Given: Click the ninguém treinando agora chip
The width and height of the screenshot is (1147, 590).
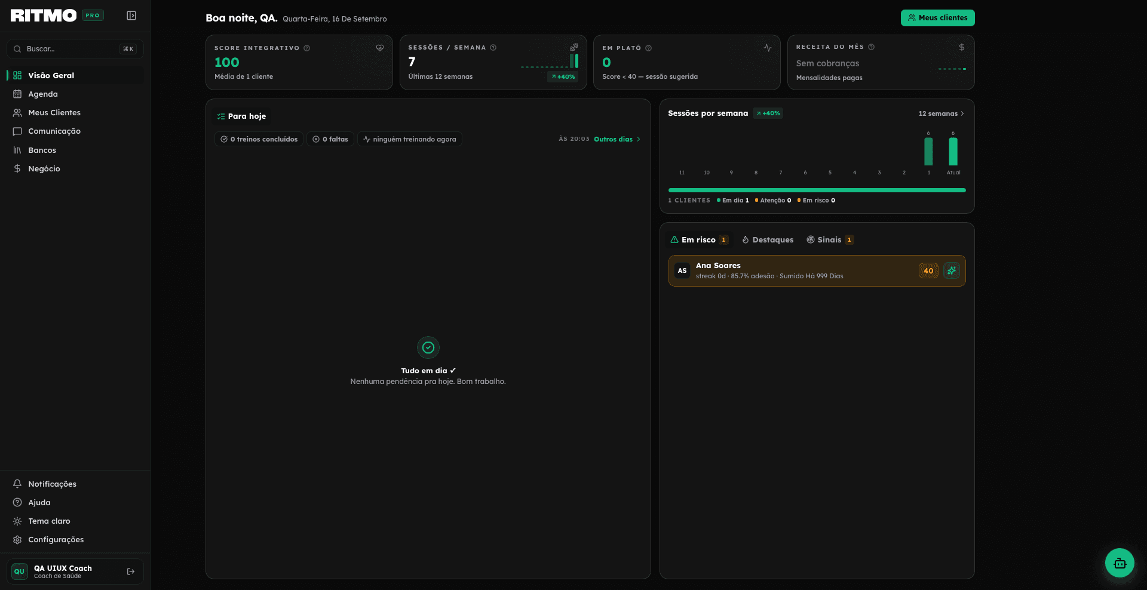Looking at the screenshot, I should 410,139.
